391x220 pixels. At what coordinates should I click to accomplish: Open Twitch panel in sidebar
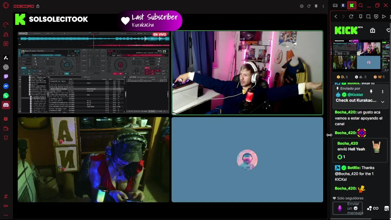tap(6, 77)
